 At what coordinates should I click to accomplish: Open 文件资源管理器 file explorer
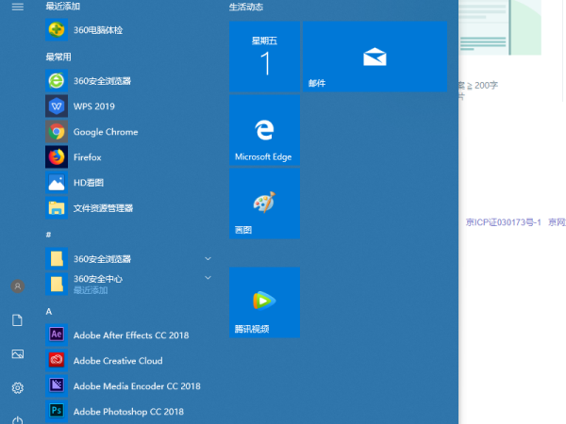click(x=130, y=208)
